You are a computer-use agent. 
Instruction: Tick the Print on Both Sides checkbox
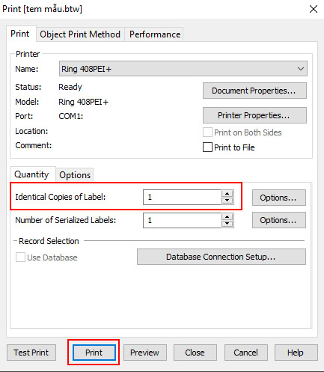point(207,132)
